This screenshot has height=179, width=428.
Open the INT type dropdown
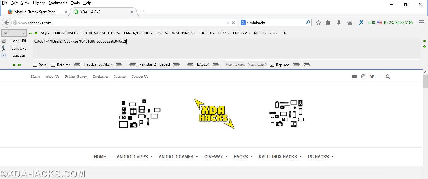point(14,33)
